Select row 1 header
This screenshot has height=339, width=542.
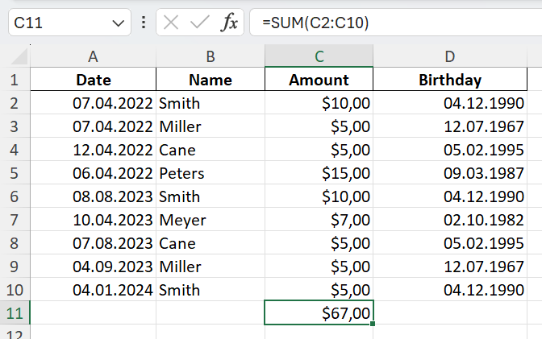tap(15, 80)
